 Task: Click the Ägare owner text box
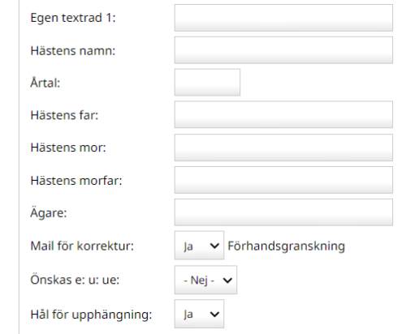point(283,212)
